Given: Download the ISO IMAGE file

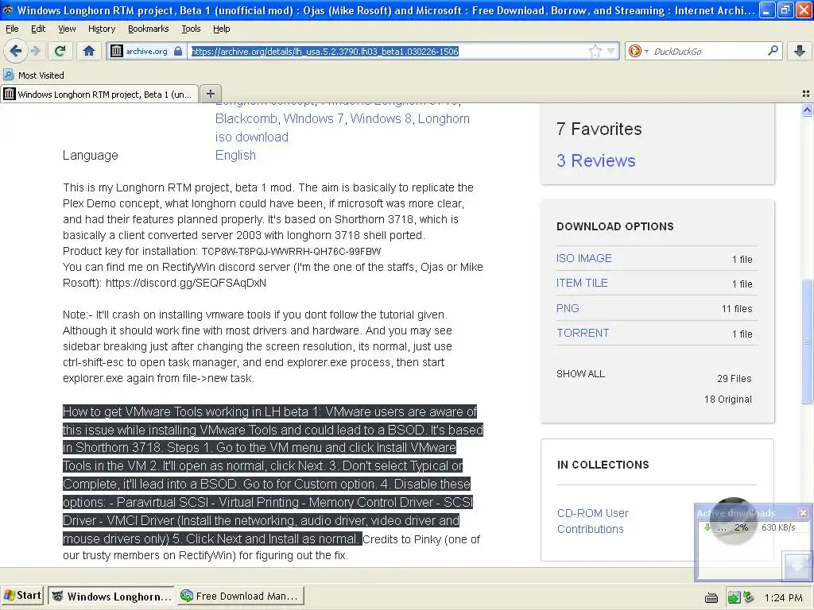Looking at the screenshot, I should (584, 258).
